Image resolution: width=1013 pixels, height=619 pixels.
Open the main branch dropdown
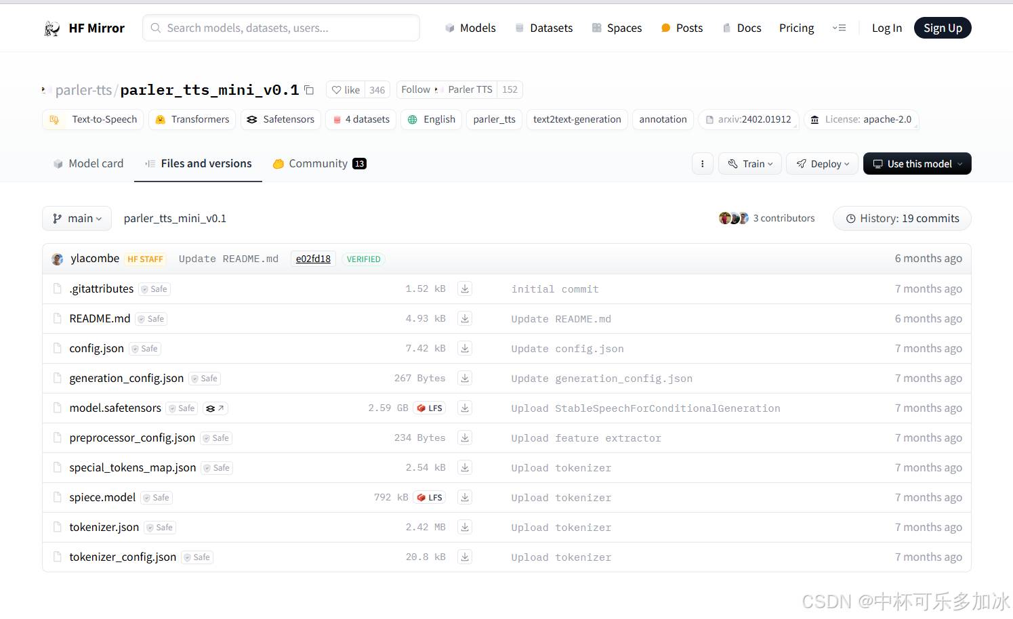coord(77,219)
